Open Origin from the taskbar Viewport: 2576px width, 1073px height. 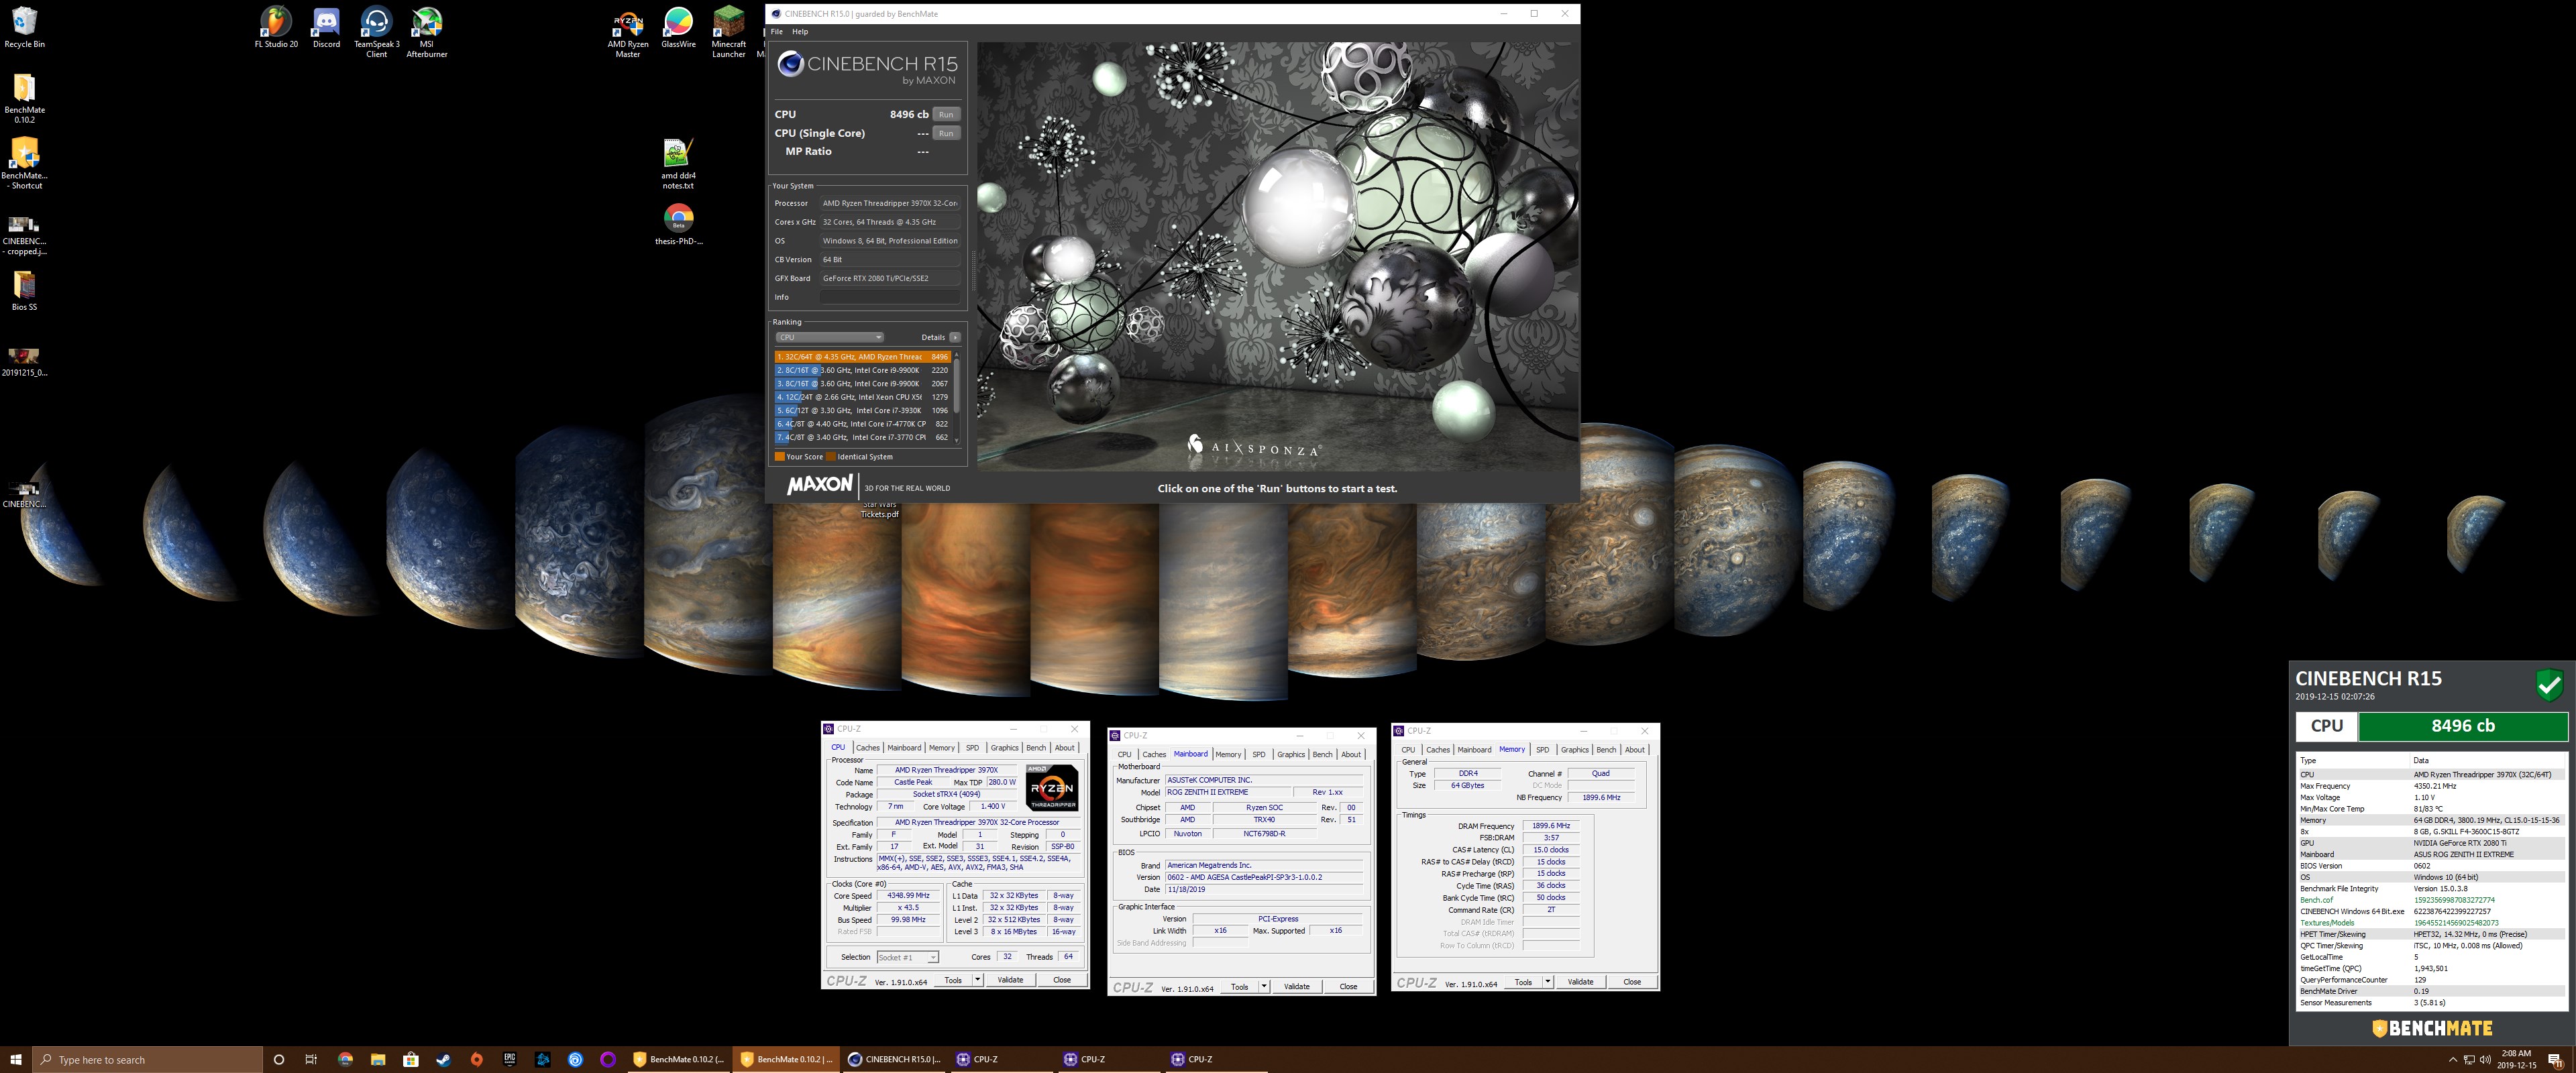[x=476, y=1059]
